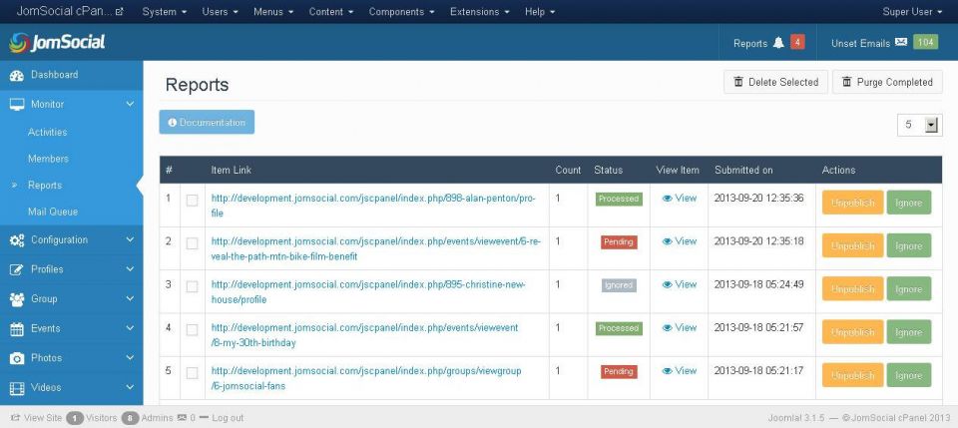Click the View Site arrow icon in footer
Viewport: 958px width, 428px height.
coord(15,418)
